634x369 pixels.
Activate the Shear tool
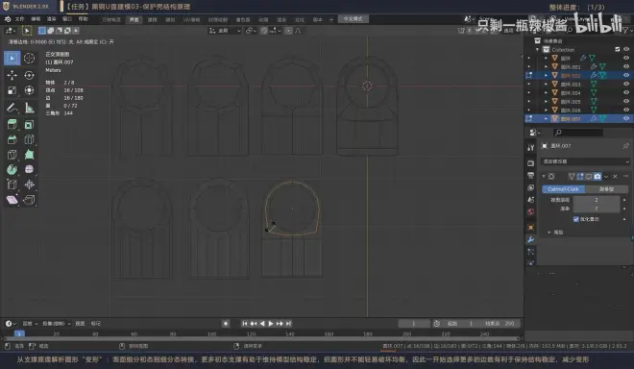click(12, 200)
